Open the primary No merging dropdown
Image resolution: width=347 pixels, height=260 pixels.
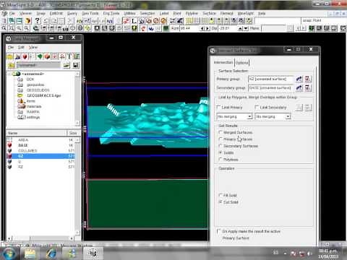point(249,116)
